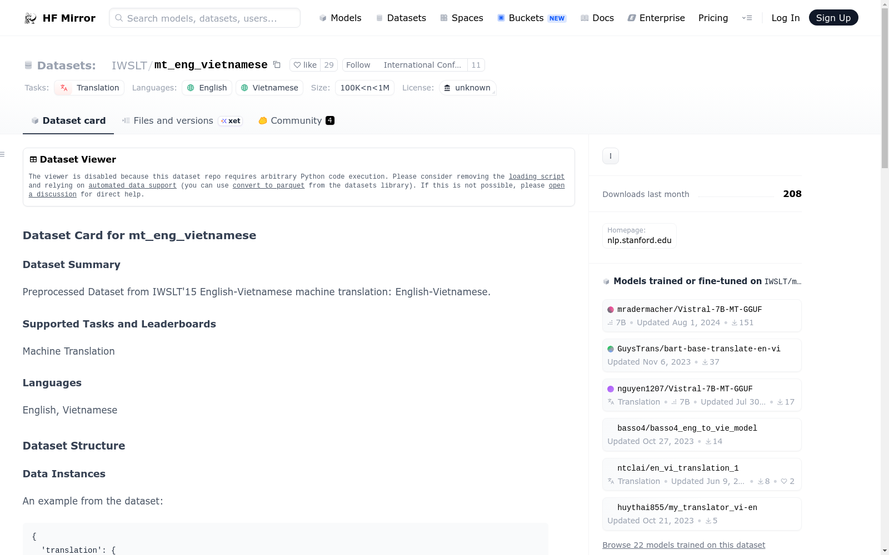
Task: Open nguyen1207/Vistral-7B-MT-GGUF model
Action: tap(702, 395)
